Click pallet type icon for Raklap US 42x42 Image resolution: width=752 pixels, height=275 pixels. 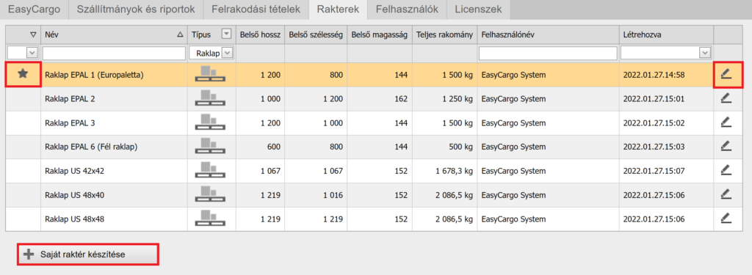coord(210,170)
